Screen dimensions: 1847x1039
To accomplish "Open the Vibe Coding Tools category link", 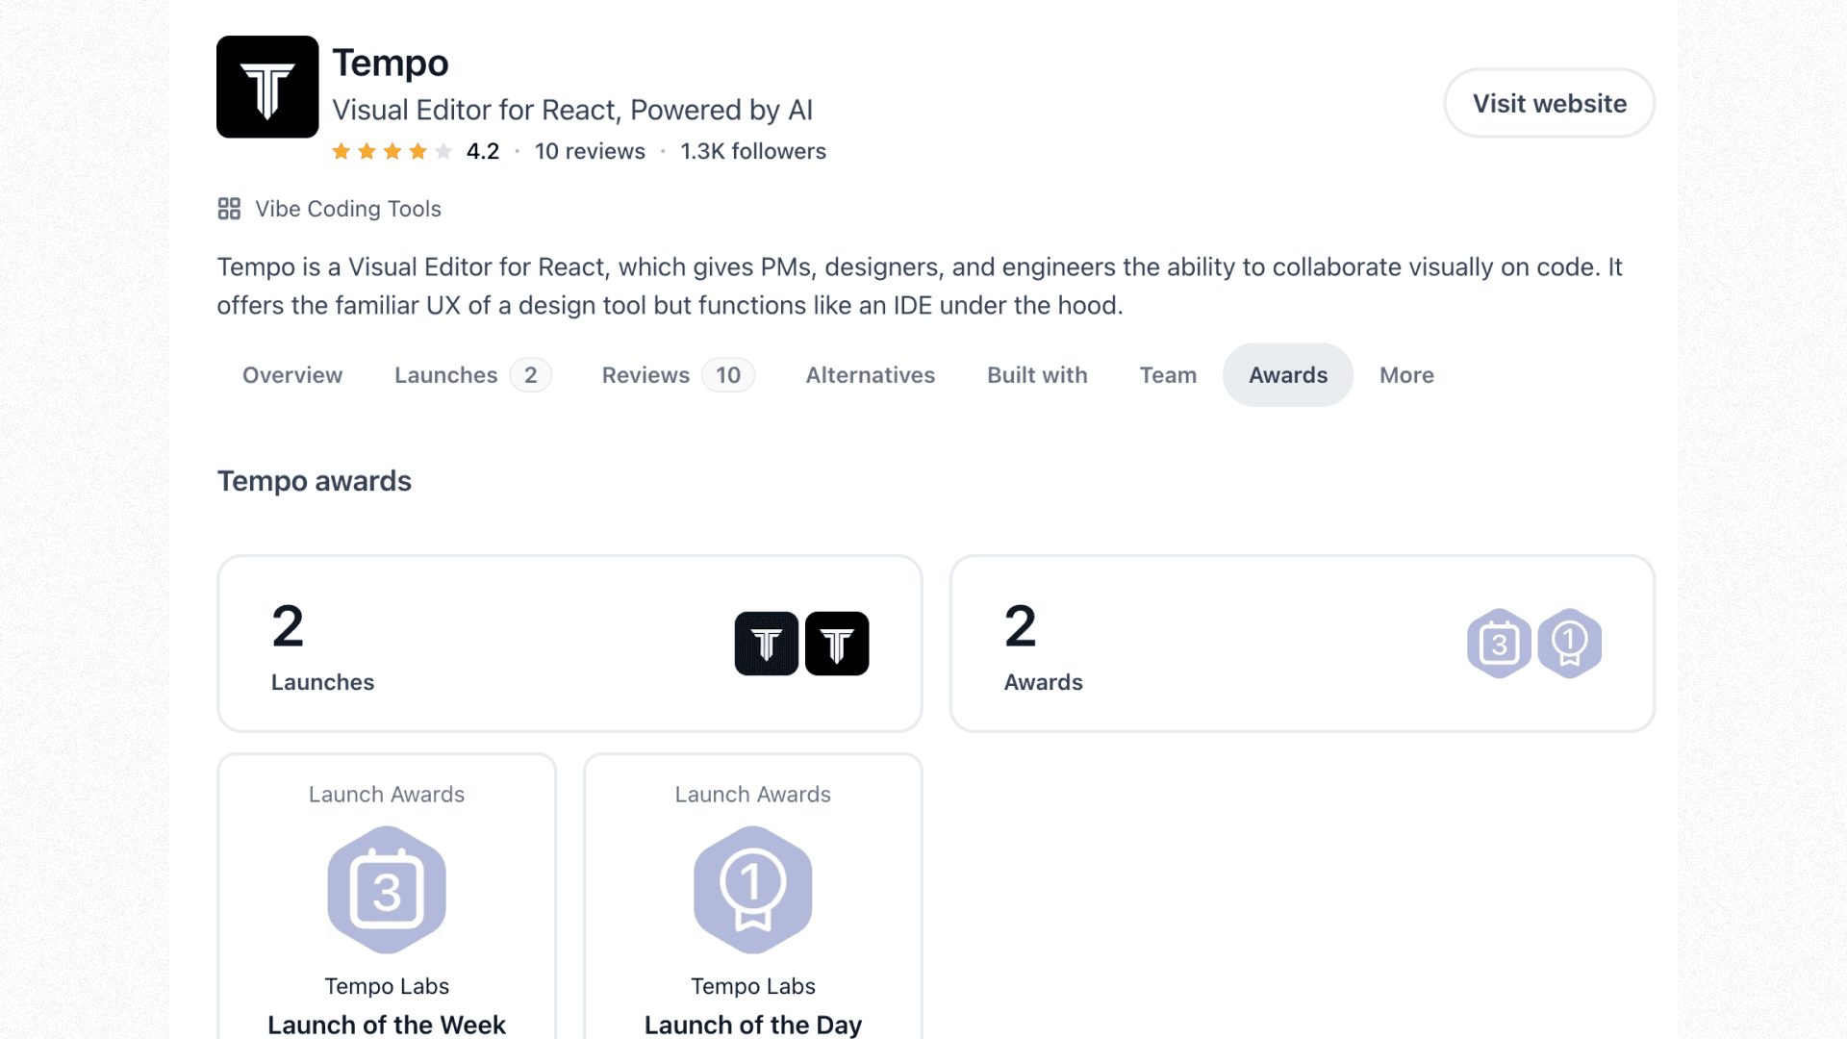I will (x=348, y=209).
